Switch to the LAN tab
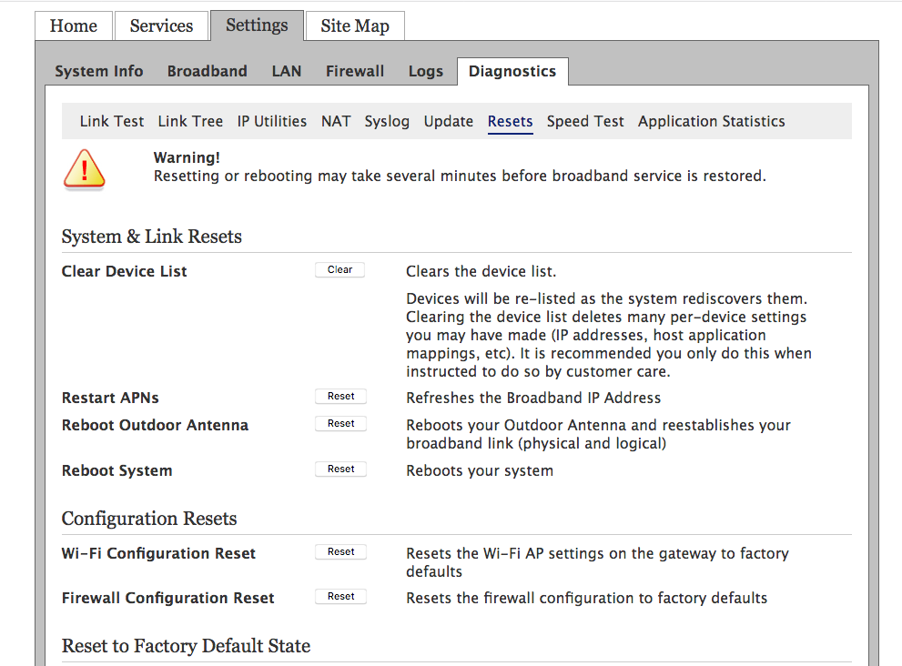The height and width of the screenshot is (666, 902). pyautogui.click(x=286, y=71)
